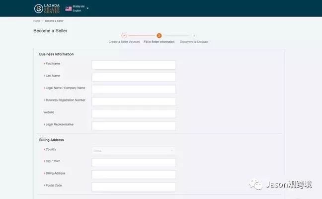Select Document & Contract step label
Screen dimensions: 322x199
(x=194, y=42)
